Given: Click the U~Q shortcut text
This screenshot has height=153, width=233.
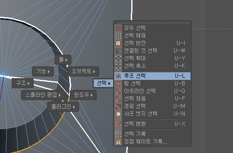Looking at the screenshot, I should tap(180, 91).
